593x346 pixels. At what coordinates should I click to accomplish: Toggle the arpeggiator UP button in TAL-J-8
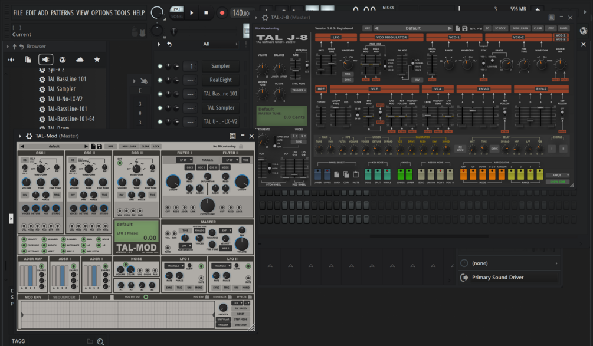tap(473, 174)
